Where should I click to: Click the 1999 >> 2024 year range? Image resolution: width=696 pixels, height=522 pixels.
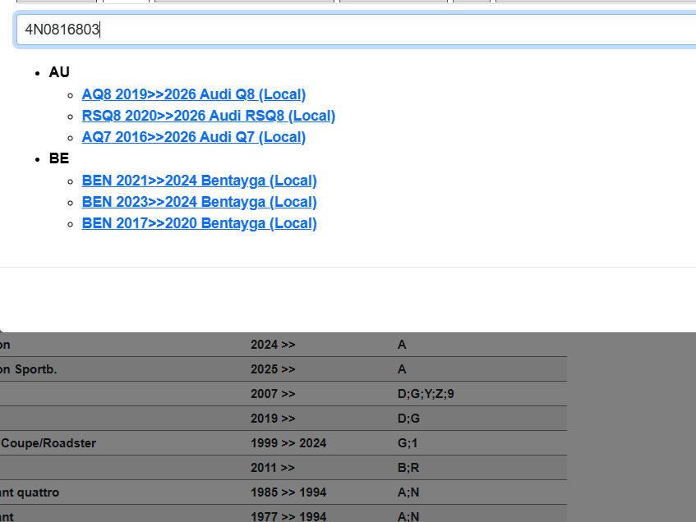tap(288, 443)
